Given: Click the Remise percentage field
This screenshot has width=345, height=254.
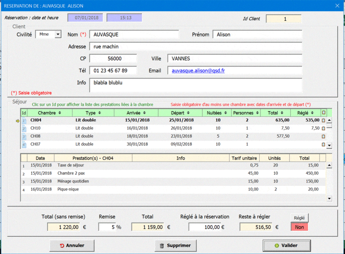Looking at the screenshot, I should (108, 227).
